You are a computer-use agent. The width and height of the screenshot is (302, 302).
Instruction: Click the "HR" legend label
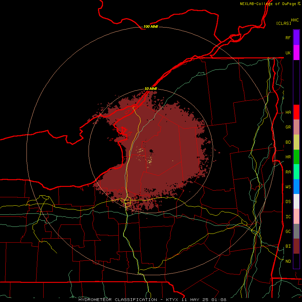[x=288, y=157]
